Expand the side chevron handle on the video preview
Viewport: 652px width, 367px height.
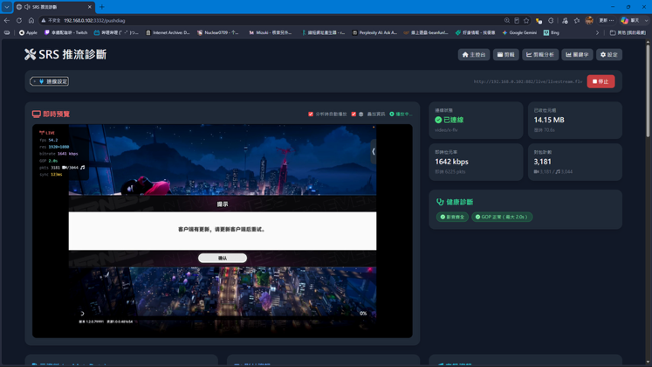[x=374, y=151]
